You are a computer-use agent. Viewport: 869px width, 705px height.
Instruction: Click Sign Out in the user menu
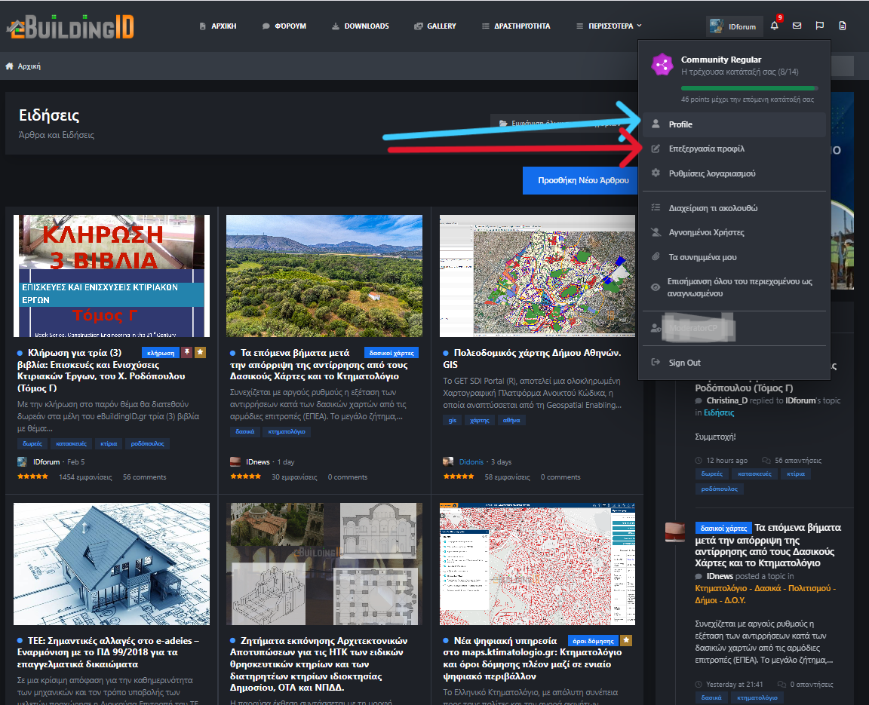point(684,363)
